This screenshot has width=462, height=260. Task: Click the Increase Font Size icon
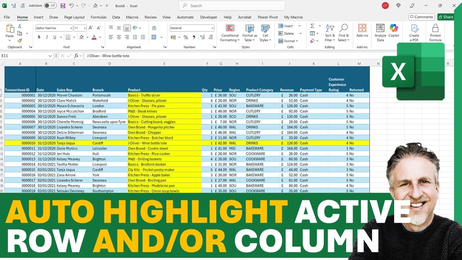coord(91,28)
